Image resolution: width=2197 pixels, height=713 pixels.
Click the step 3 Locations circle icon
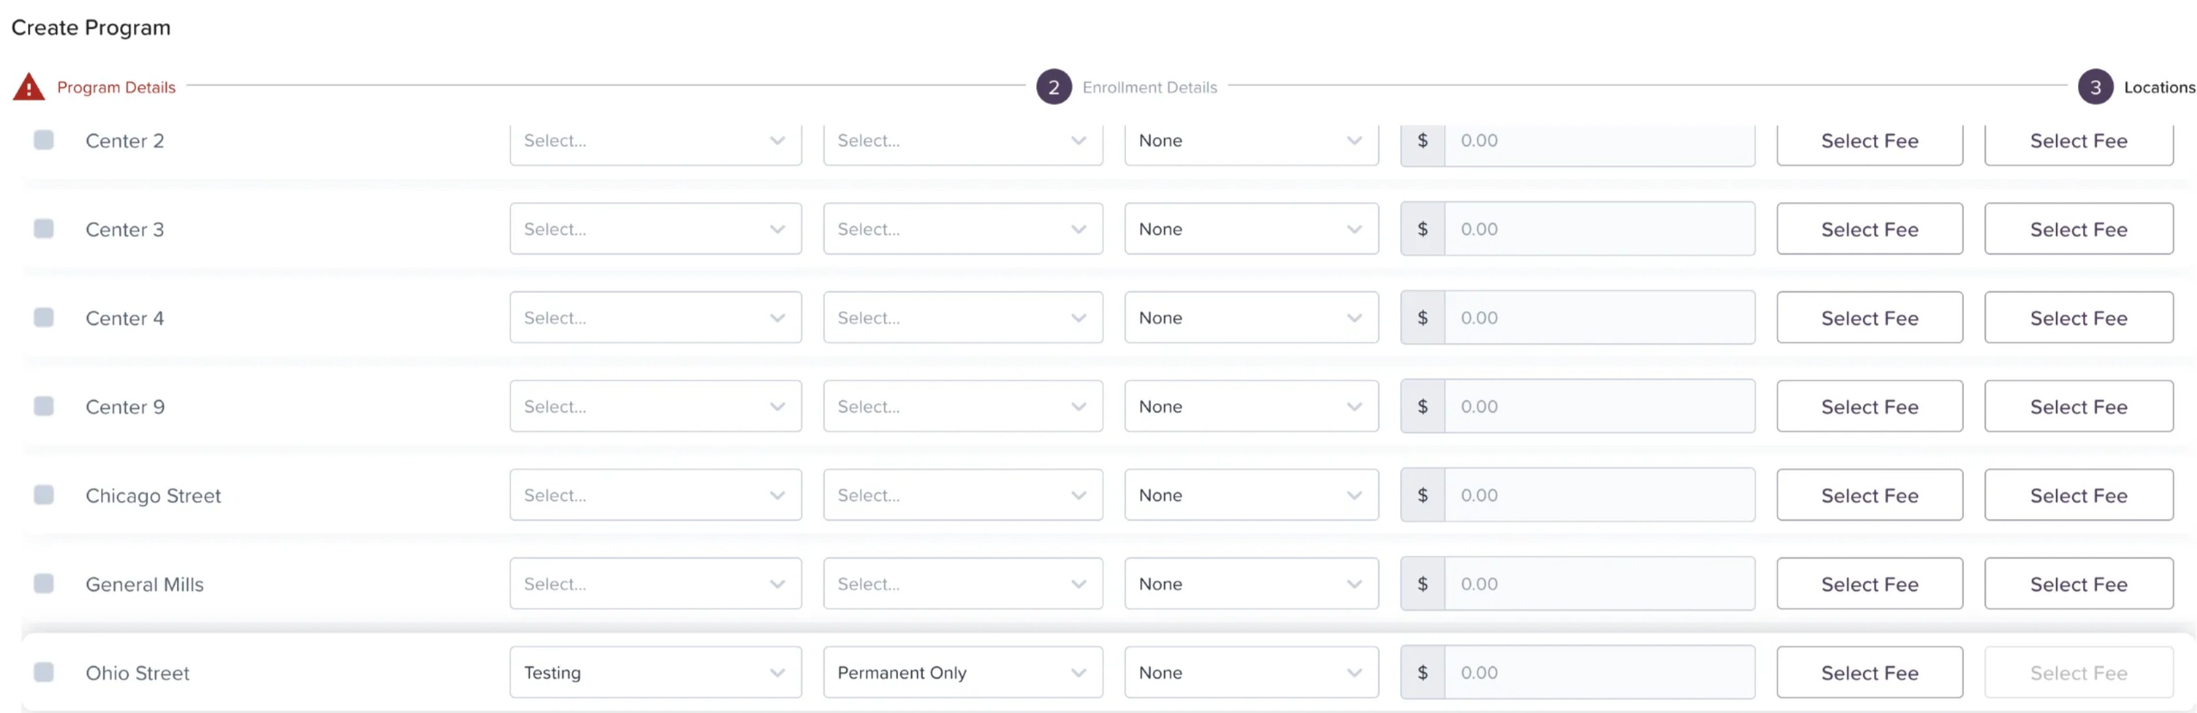pos(2094,87)
